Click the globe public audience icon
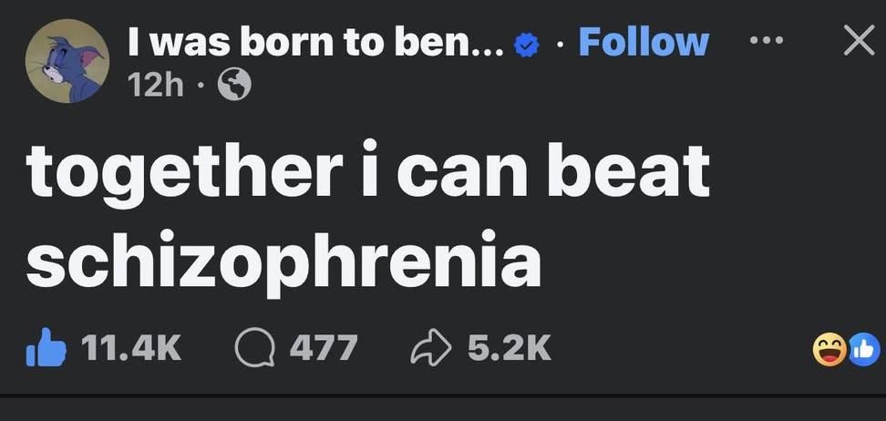The width and height of the screenshot is (886, 421). tap(234, 86)
